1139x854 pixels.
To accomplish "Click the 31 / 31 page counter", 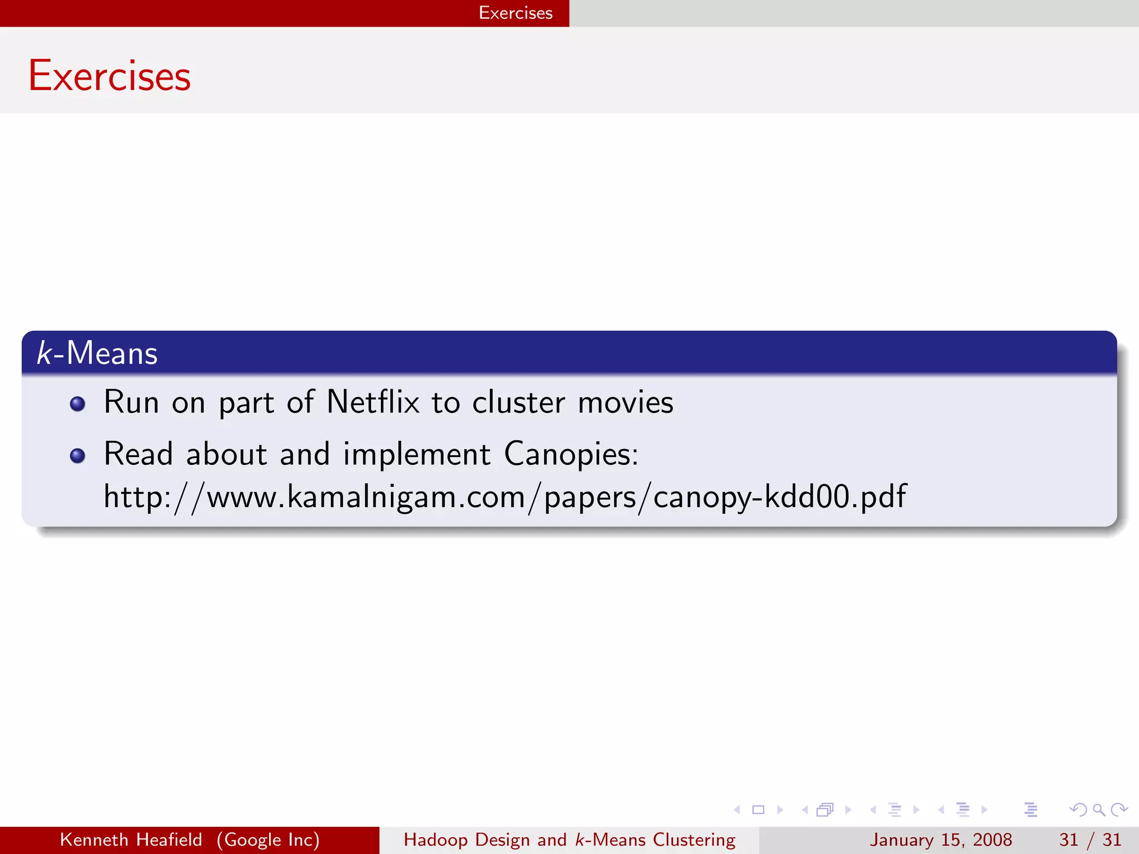I will point(1090,840).
